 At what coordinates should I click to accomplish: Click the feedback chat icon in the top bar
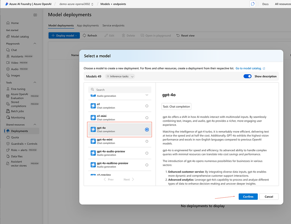pyautogui.click(x=253, y=4)
